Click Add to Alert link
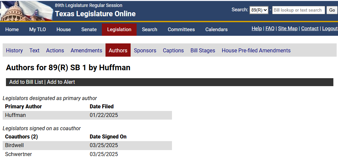Screen dimensions: 338x161 coord(61,82)
